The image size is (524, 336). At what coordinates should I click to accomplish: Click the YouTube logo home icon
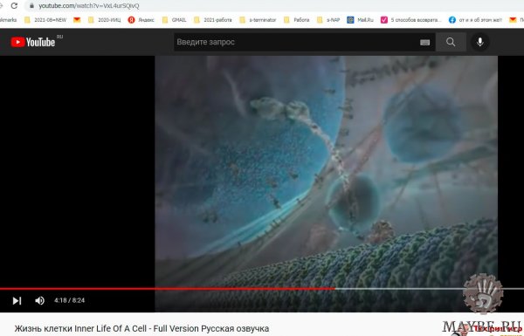click(x=33, y=42)
